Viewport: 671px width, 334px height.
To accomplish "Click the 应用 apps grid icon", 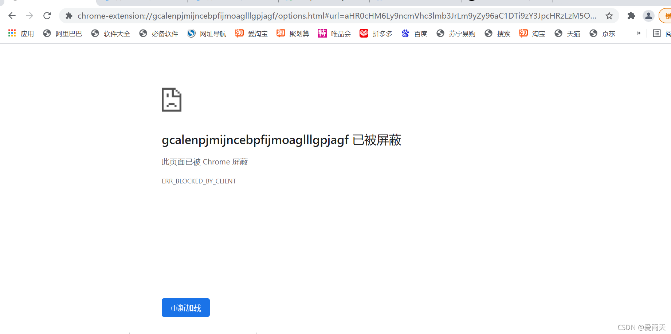I will 12,33.
